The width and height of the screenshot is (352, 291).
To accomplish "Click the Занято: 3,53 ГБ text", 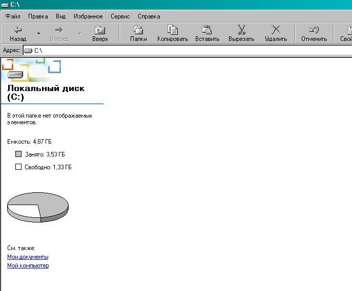I will pos(45,154).
